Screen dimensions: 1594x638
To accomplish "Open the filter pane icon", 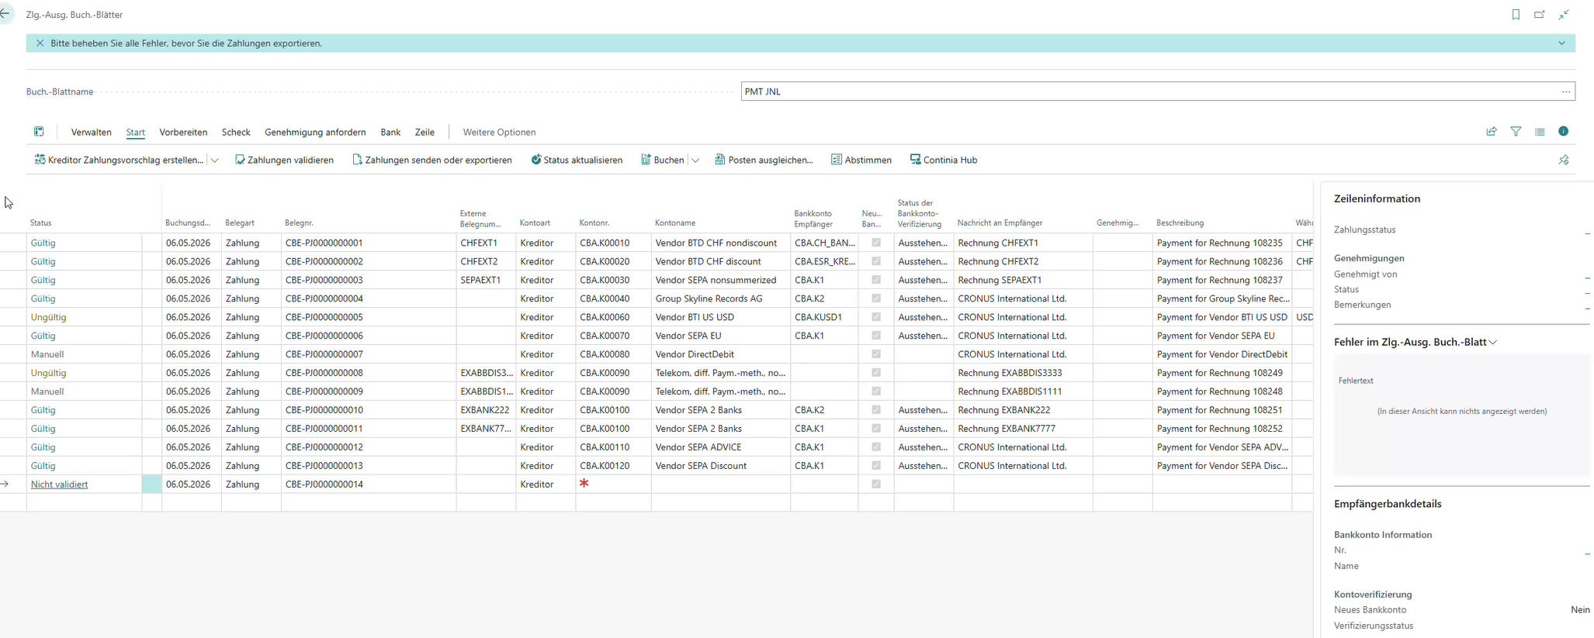I will click(x=1516, y=132).
